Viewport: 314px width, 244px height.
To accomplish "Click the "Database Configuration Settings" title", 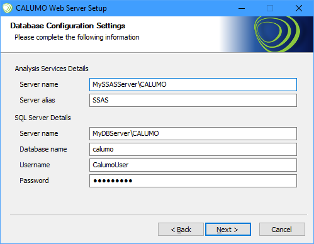I will coord(68,26).
